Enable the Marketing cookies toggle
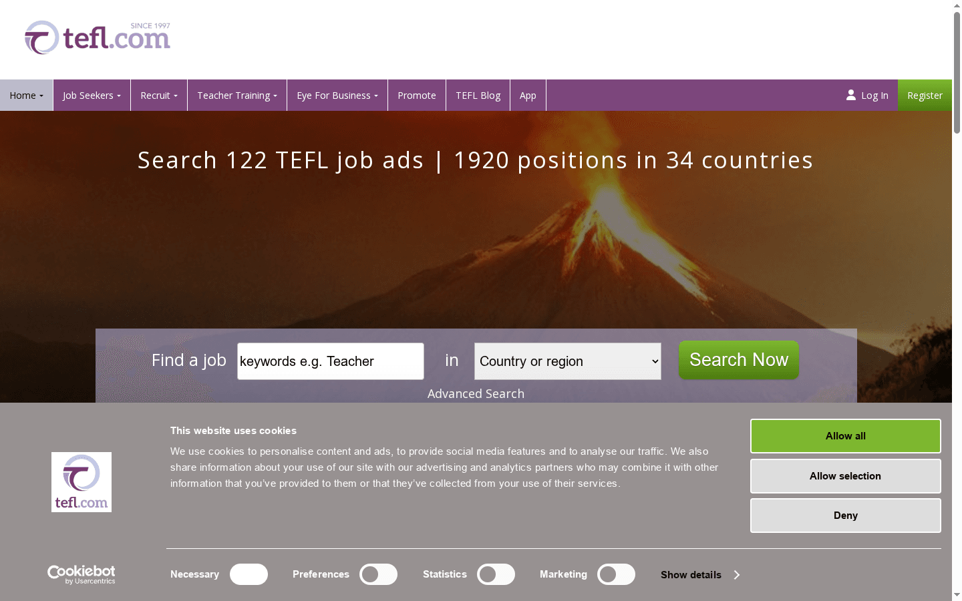Viewport: 962px width, 601px height. pos(616,574)
